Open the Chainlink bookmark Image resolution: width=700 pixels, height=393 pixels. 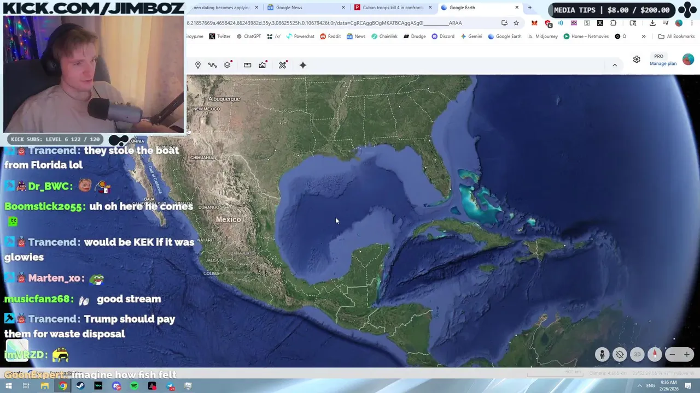384,37
